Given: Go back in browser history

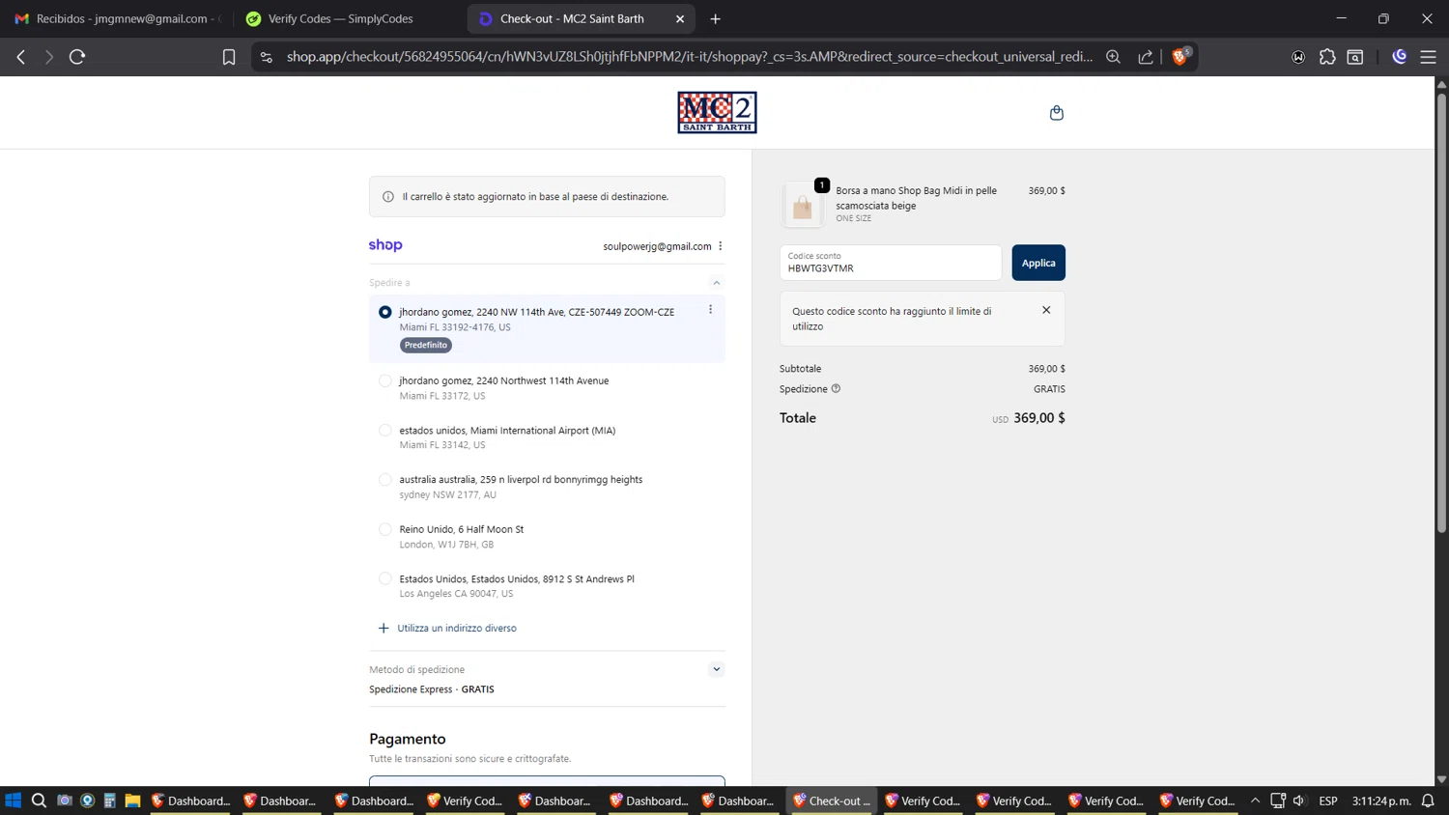Looking at the screenshot, I should [x=21, y=57].
